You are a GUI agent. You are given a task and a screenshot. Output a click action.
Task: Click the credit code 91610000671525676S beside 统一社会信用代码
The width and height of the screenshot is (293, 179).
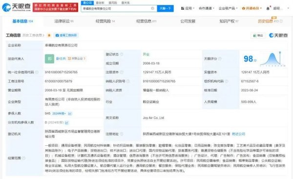click(x=61, y=72)
